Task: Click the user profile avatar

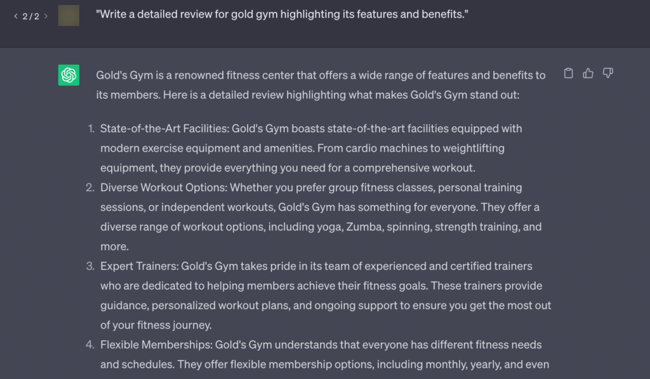Action: pyautogui.click(x=69, y=16)
